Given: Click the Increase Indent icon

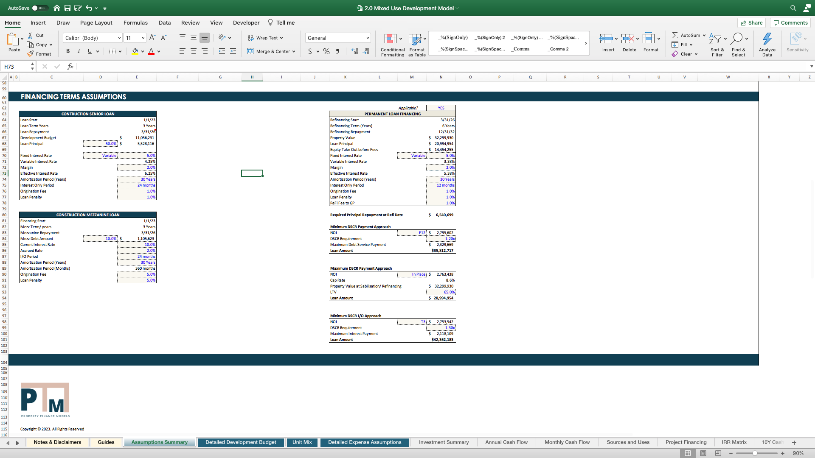Looking at the screenshot, I should coord(233,51).
